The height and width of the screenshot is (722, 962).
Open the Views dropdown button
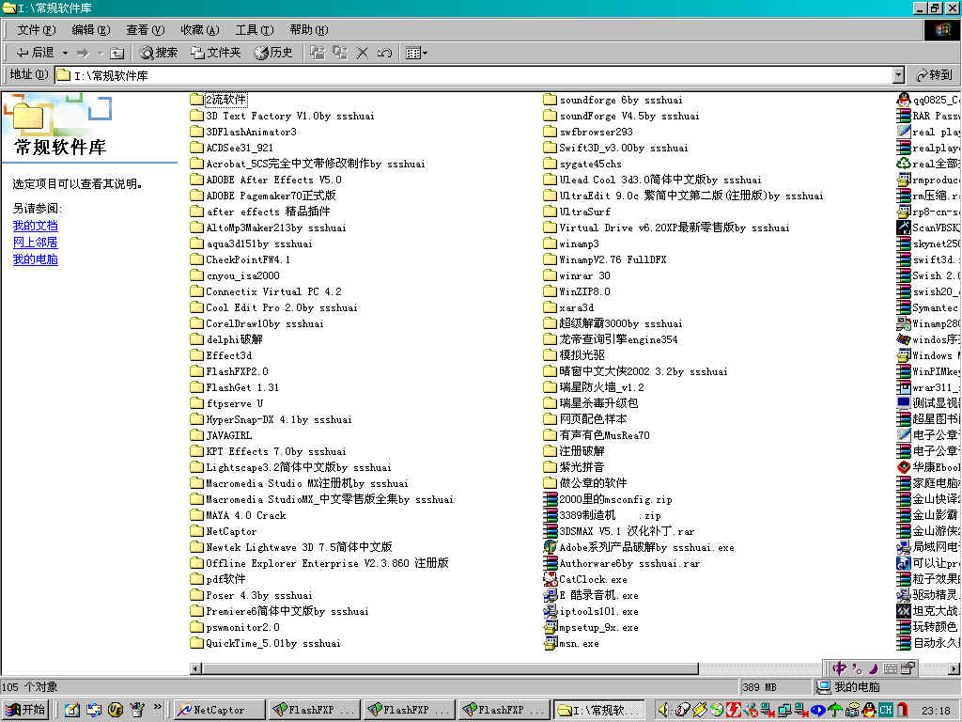click(x=416, y=53)
